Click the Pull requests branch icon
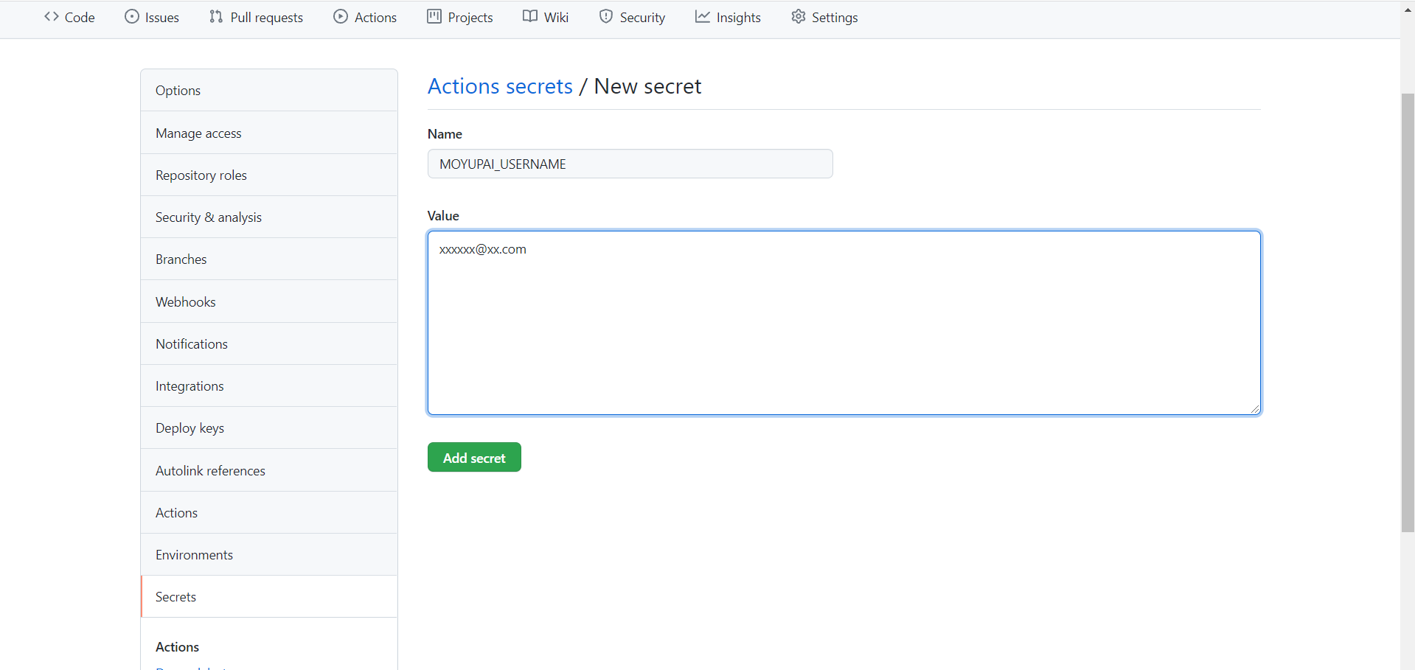1415x670 pixels. click(216, 16)
